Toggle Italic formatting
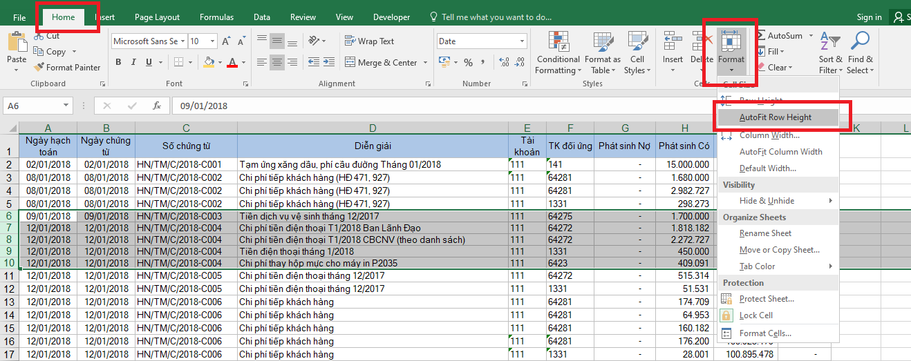This screenshot has width=911, height=361. [x=134, y=63]
